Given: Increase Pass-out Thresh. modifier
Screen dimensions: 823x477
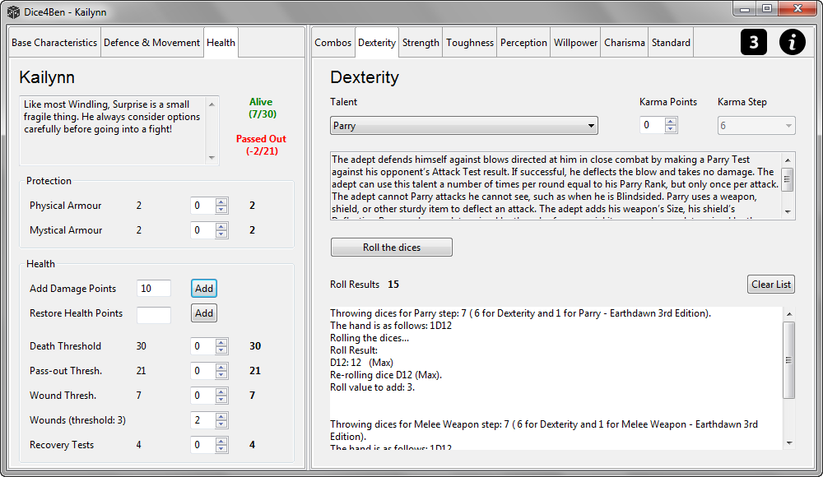Looking at the screenshot, I should pyautogui.click(x=221, y=367).
